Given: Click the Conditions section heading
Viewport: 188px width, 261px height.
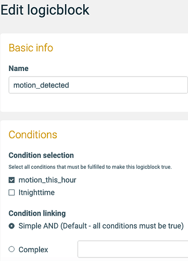Looking at the screenshot, I should click(x=33, y=135).
